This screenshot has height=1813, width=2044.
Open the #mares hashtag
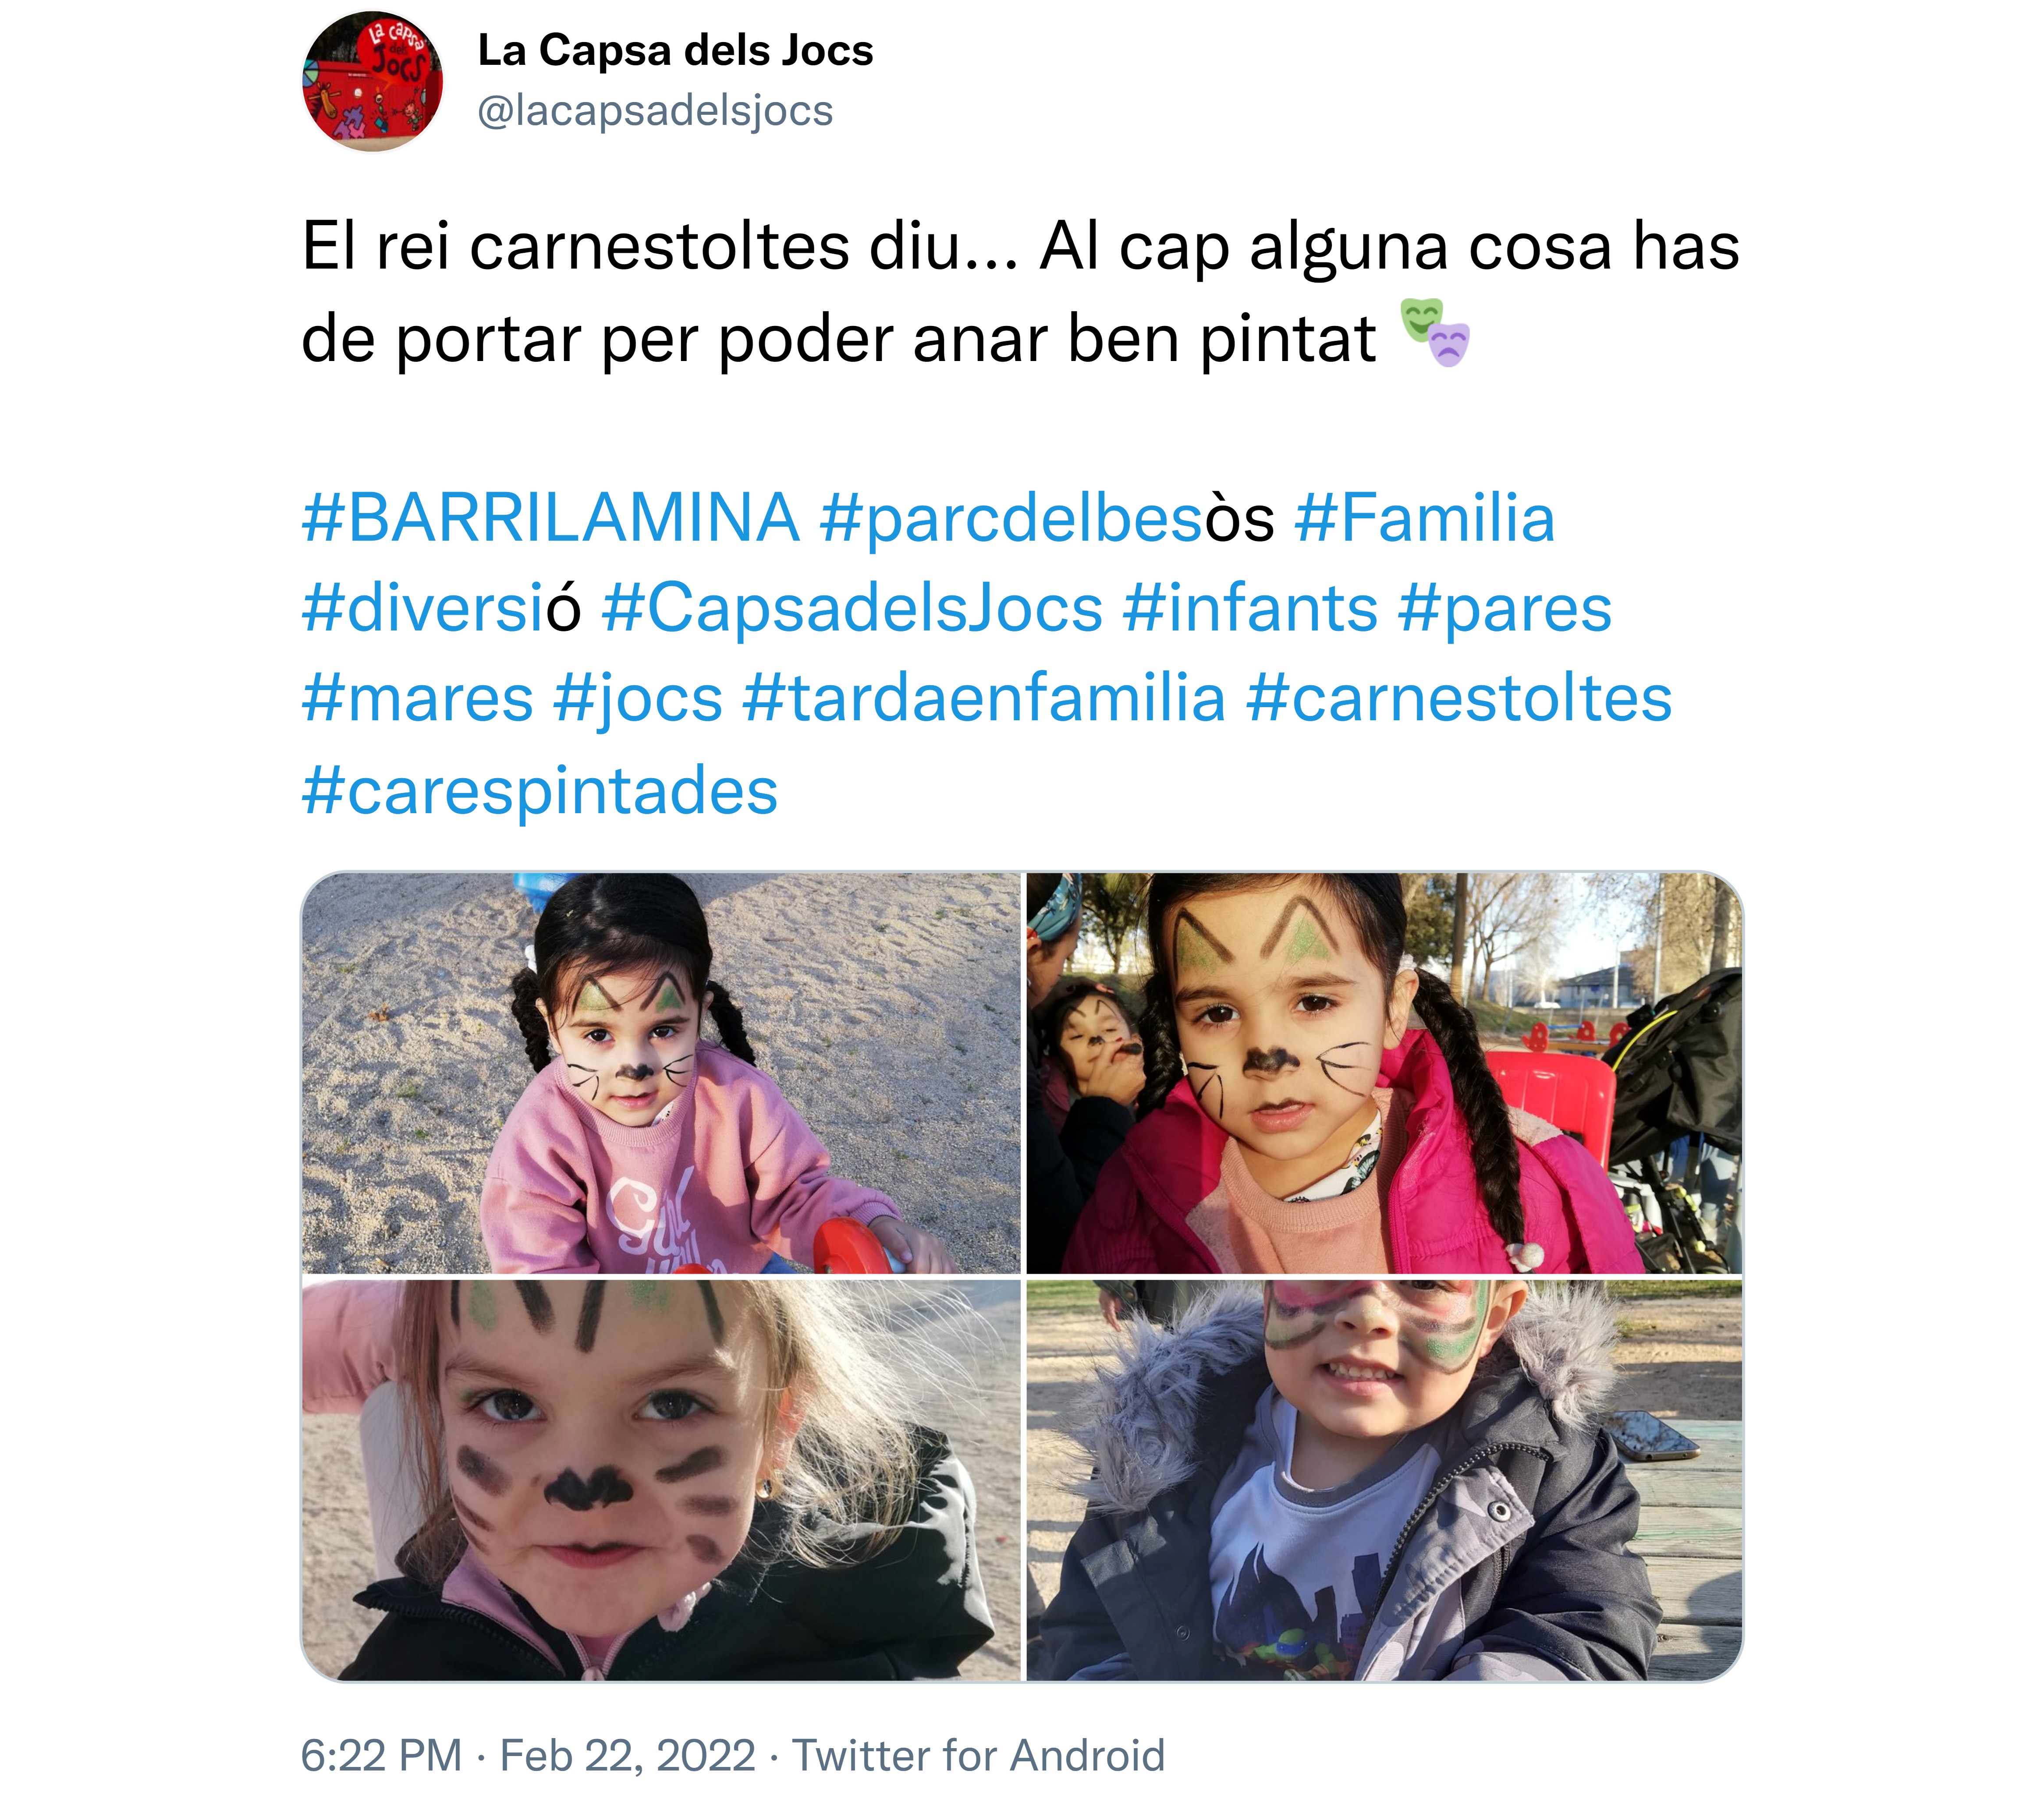click(418, 699)
